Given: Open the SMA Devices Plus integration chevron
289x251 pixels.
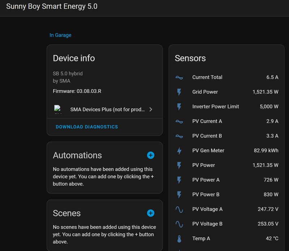Looking at the screenshot, I should point(151,110).
